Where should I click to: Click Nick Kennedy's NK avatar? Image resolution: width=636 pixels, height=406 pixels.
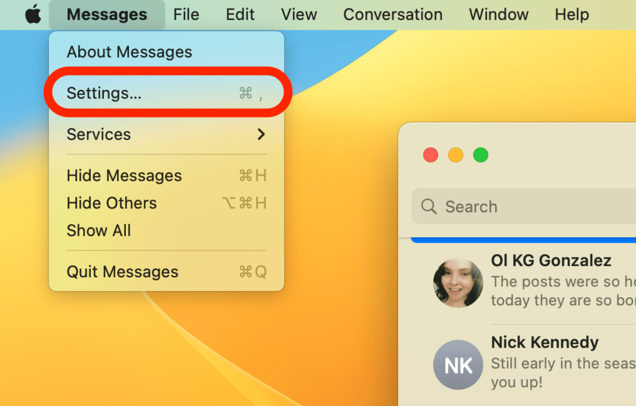point(458,365)
